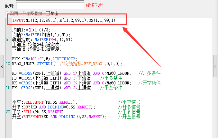Collapse the left side panel arrow
218x138 pixels.
2,66
